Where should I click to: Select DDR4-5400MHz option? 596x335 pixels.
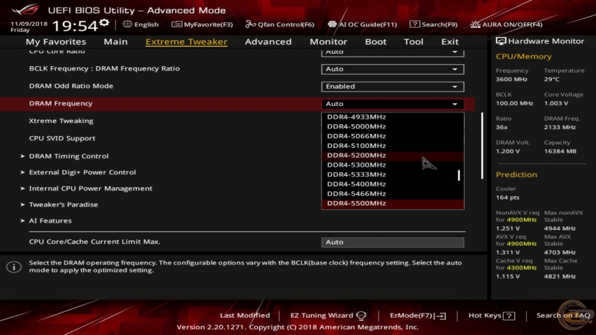coord(393,184)
